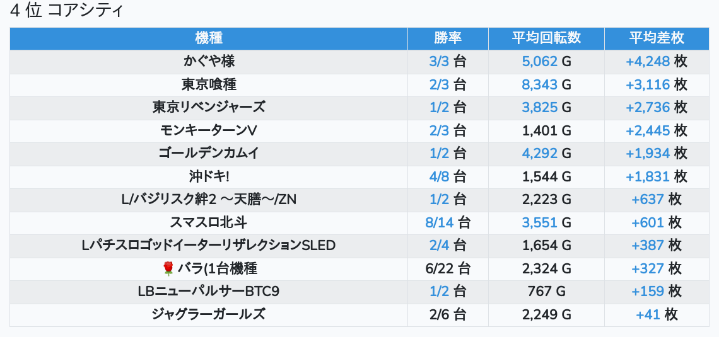This screenshot has height=337, width=719.
Task: Click the LBニューパルサーBTC9 machine name
Action: pos(209,292)
